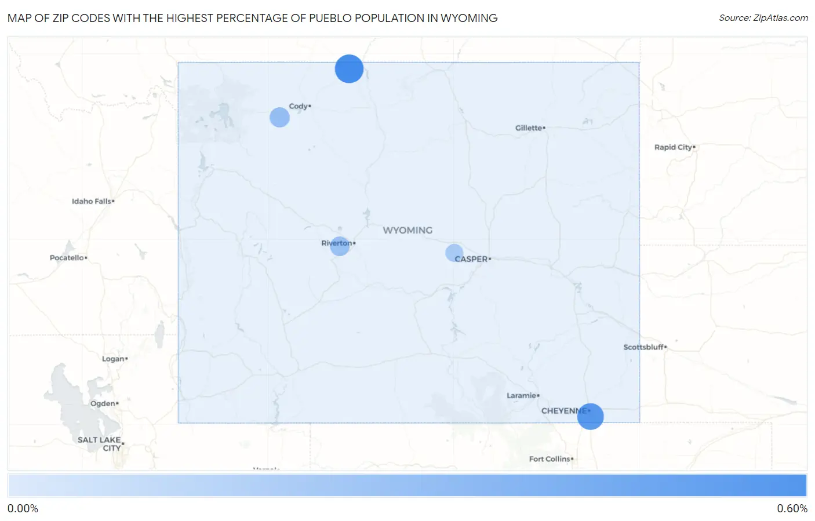The height and width of the screenshot is (521, 815).
Task: Click the large dark blue bubble north of Cody
Action: [x=349, y=69]
